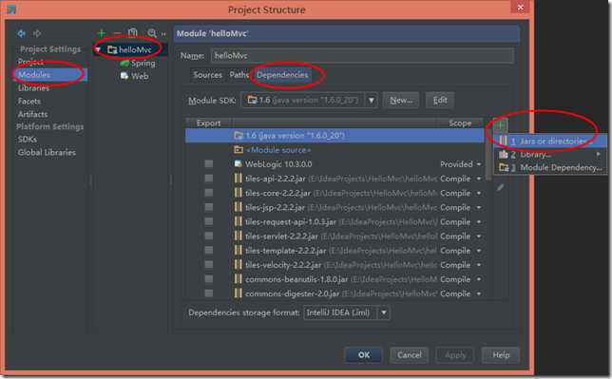Open the Project settings section
This screenshot has width=612, height=379.
click(30, 62)
